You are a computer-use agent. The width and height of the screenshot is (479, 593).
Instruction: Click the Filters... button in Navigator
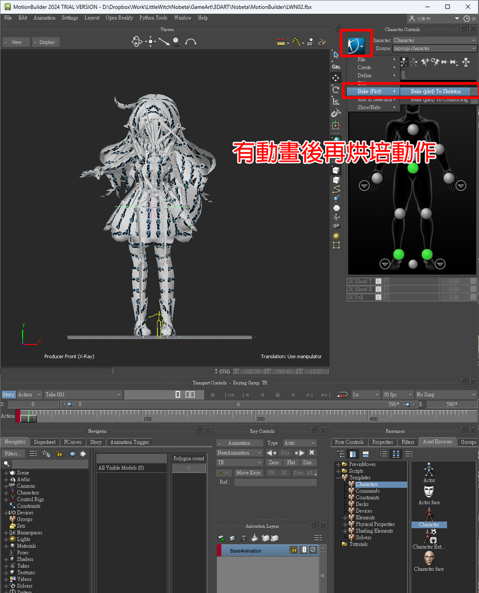pos(13,453)
